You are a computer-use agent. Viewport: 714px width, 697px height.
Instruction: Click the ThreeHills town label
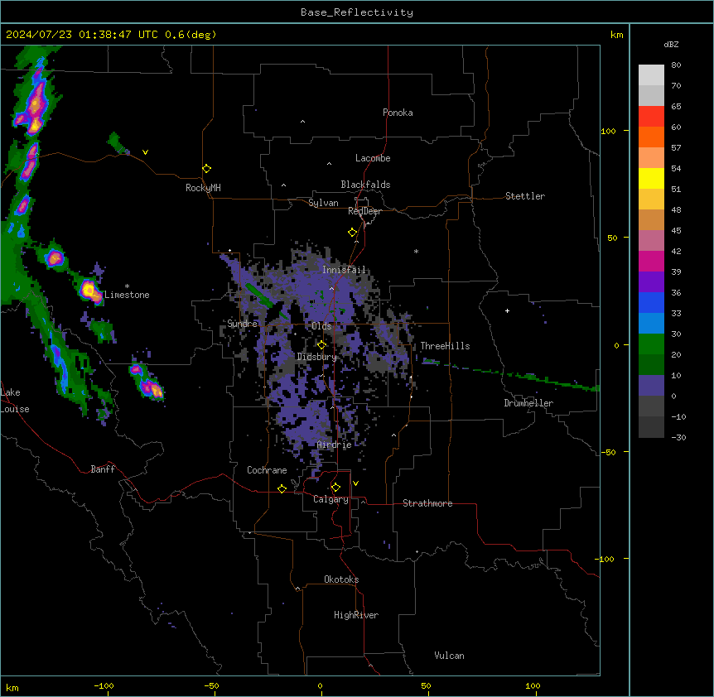click(445, 346)
